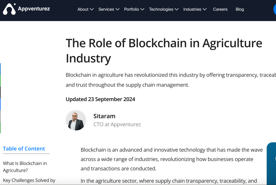Open Sitaram's author profile photo

click(x=76, y=120)
